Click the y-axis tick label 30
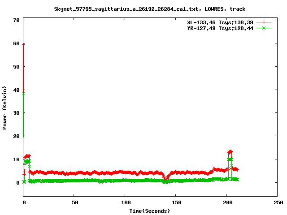This screenshot has width=287, height=215. pos(16,113)
